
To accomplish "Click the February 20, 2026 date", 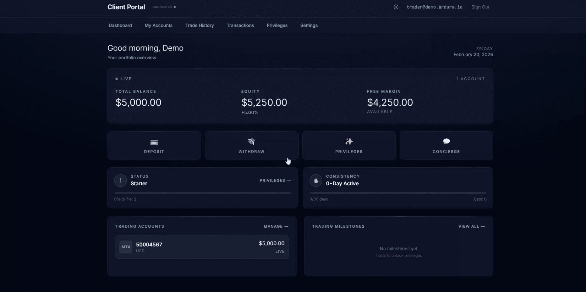I will pos(473,55).
